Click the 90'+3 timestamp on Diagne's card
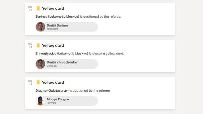The image size is (203, 114). pos(30,82)
